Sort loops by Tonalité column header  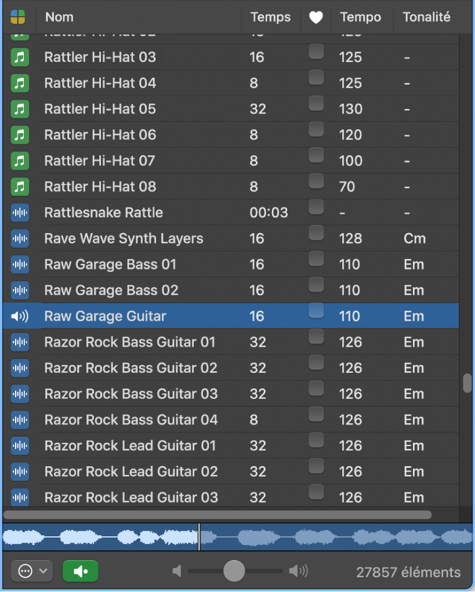coord(426,17)
